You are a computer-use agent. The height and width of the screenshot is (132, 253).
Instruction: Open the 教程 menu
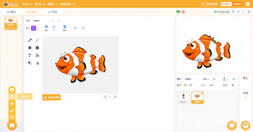tap(40, 4)
